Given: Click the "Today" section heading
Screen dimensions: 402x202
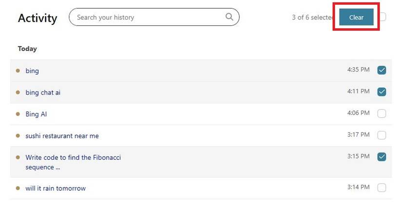Looking at the screenshot, I should click(x=27, y=49).
